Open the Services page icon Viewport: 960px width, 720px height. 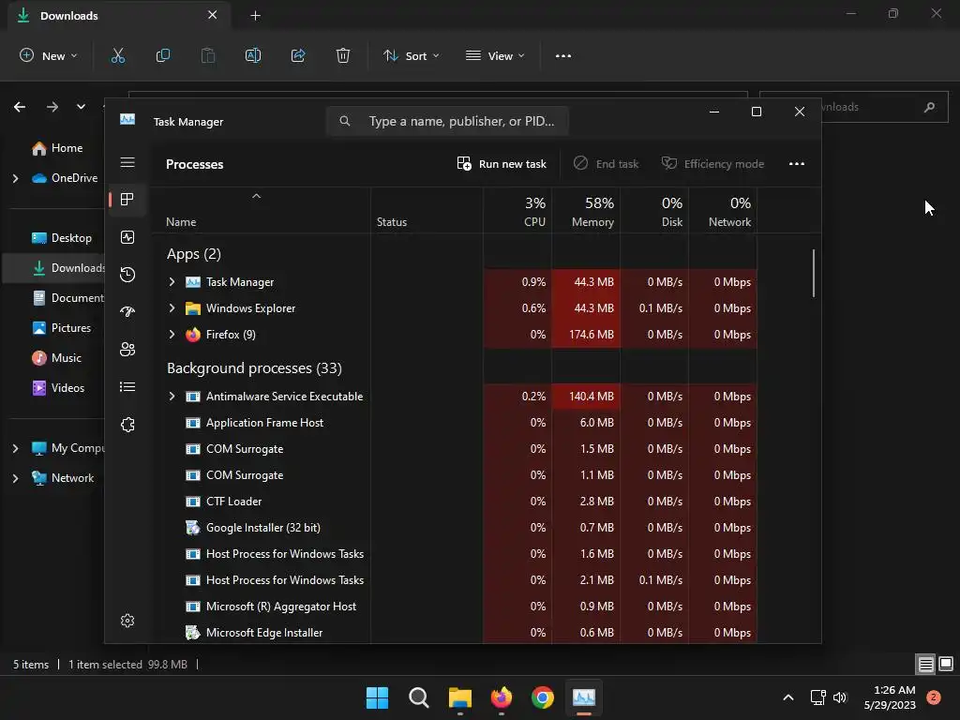127,425
